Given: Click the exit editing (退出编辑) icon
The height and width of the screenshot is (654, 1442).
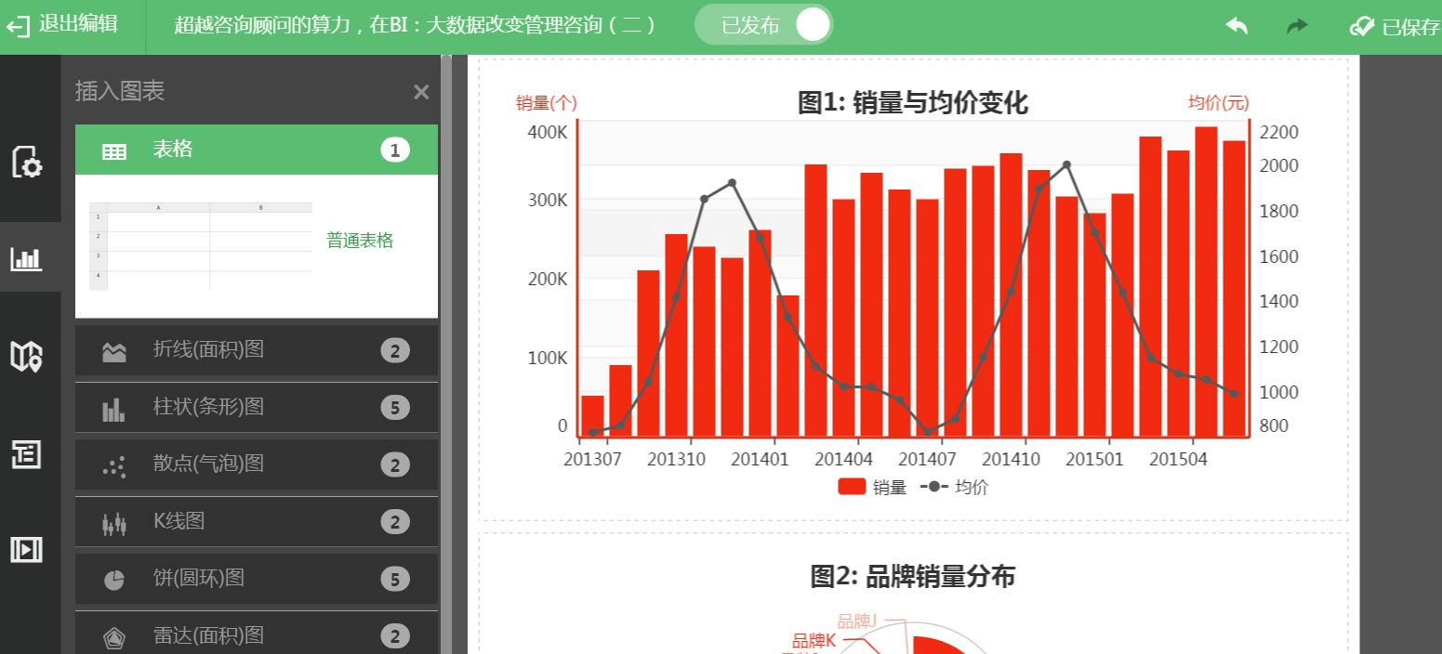Looking at the screenshot, I should [18, 26].
